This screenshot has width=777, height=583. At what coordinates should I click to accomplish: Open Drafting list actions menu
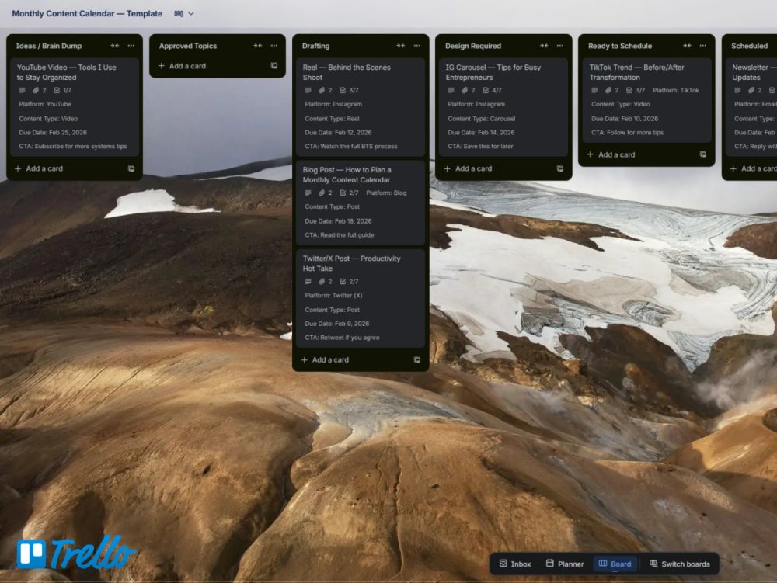coord(417,46)
